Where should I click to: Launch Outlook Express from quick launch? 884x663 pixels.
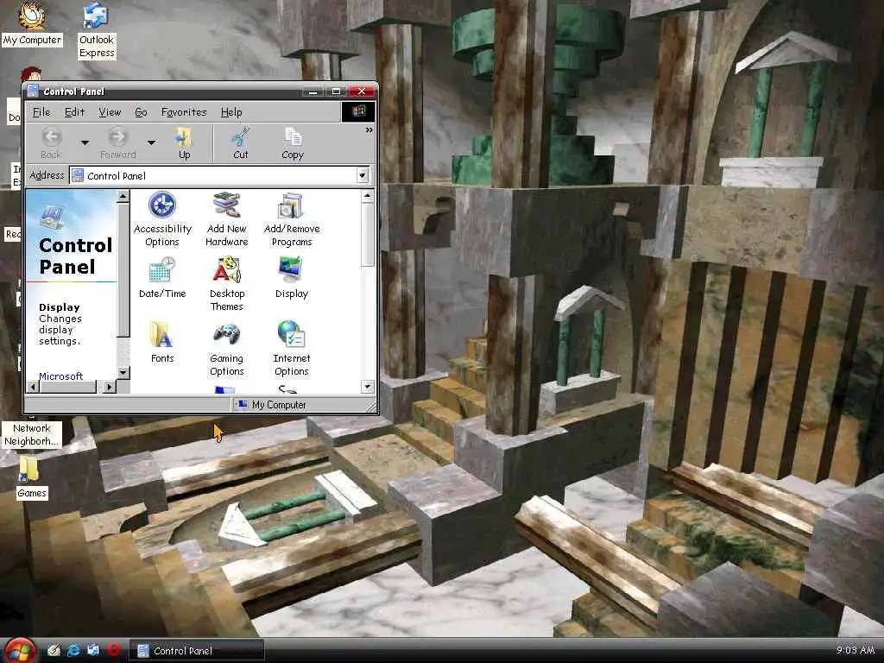(x=93, y=650)
